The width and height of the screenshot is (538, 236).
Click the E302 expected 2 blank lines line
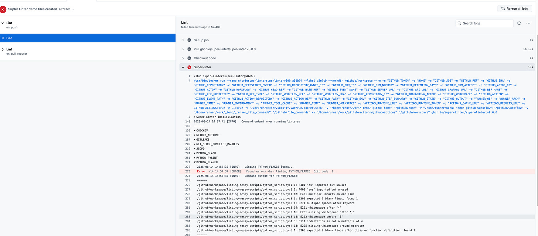pyautogui.click(x=277, y=198)
